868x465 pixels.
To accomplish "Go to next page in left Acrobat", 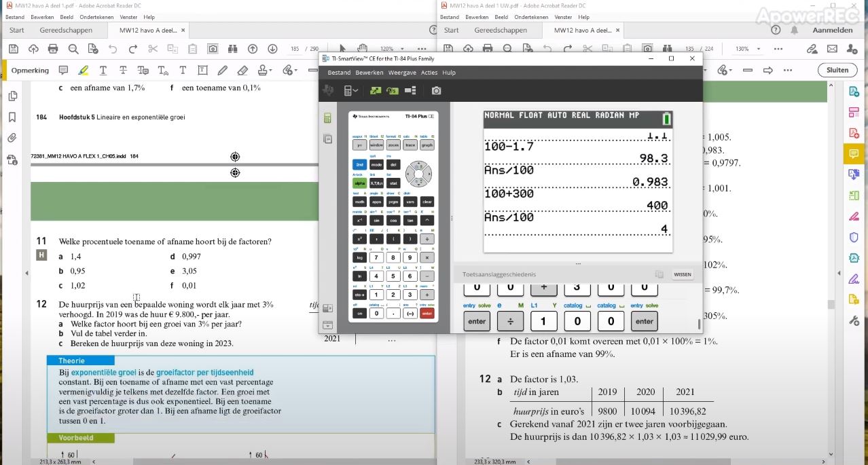I will 272,48.
